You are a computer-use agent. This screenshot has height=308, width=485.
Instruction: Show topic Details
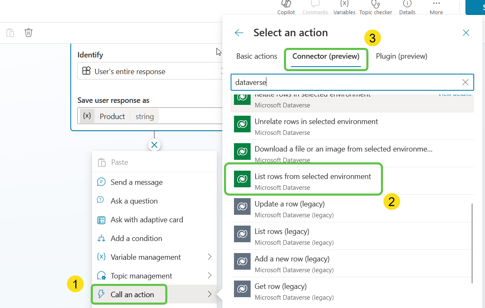407,7
